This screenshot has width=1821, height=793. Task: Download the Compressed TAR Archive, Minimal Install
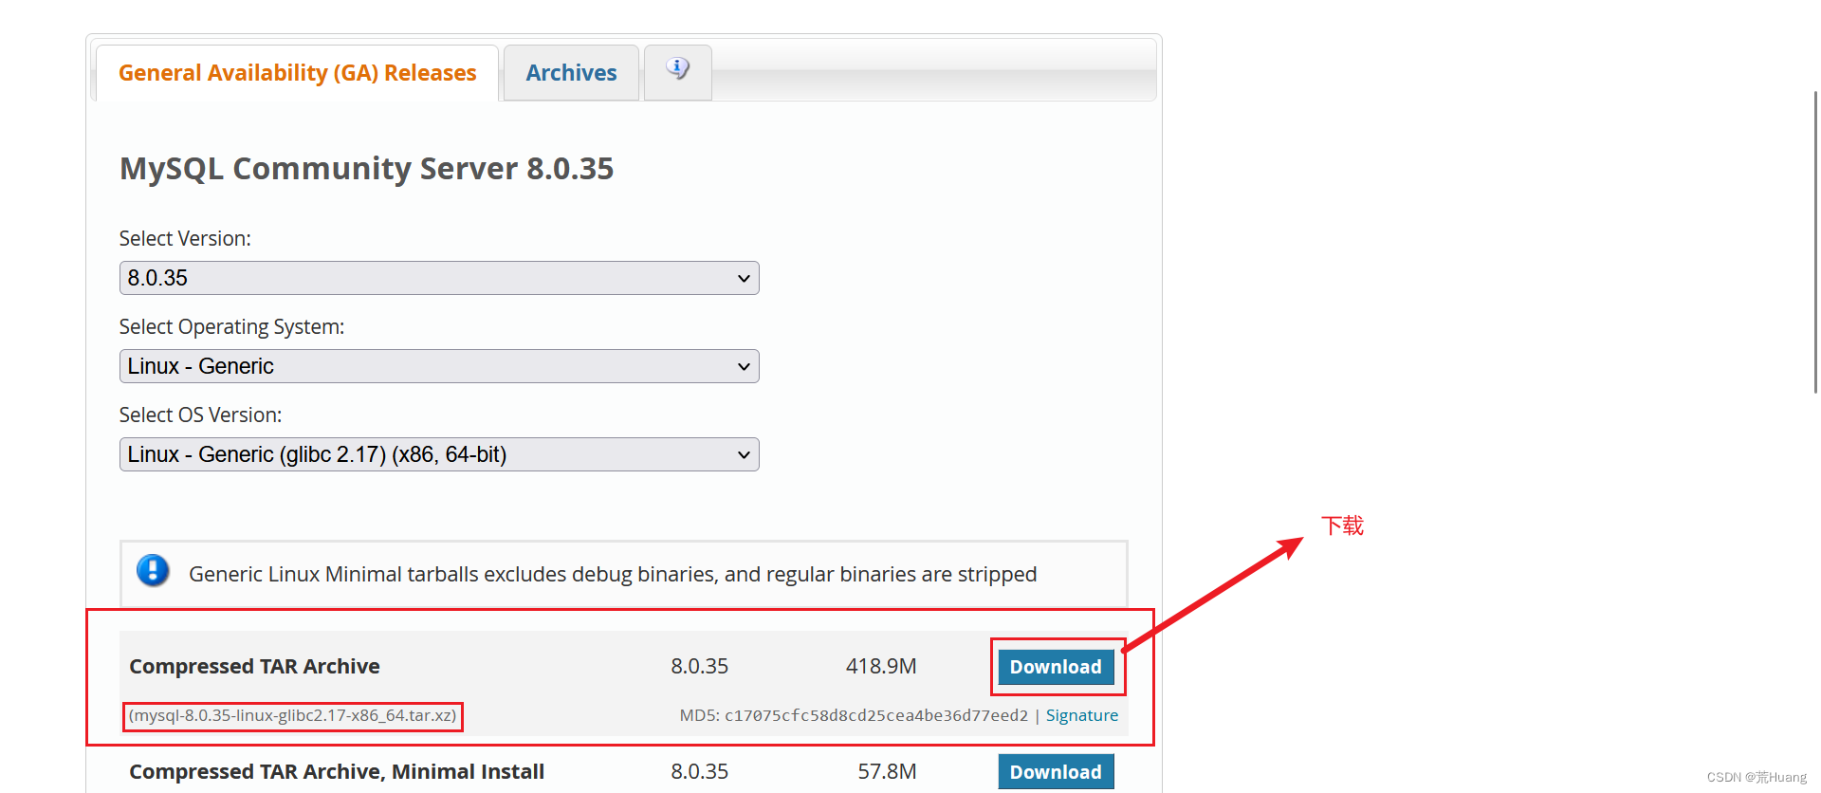tap(1056, 772)
